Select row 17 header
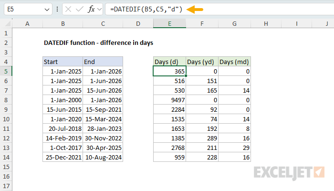334x191 pixels. point(6,186)
